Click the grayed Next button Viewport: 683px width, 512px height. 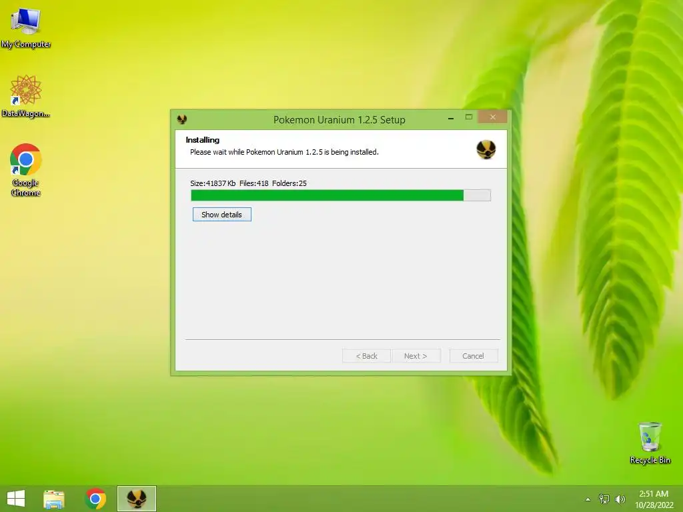coord(416,356)
